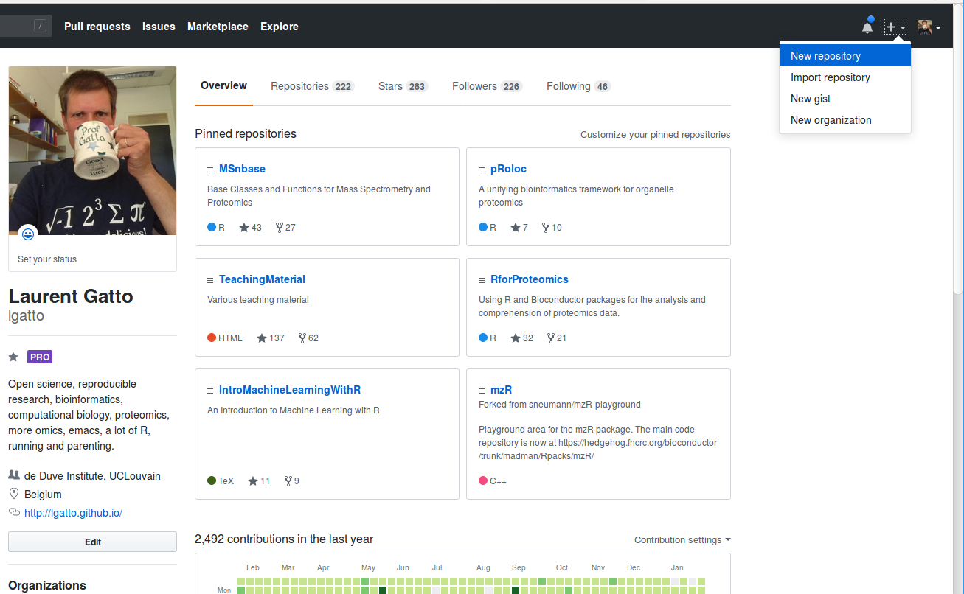Click Explore in the top navigation bar
964x594 pixels.
point(279,27)
